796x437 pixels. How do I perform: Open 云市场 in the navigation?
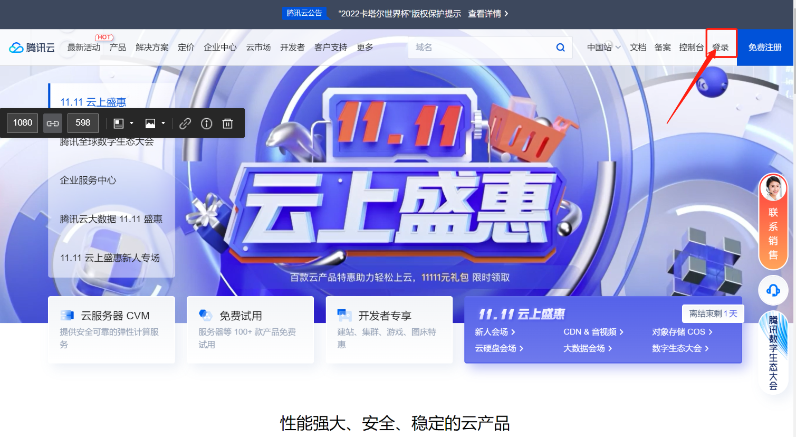point(258,47)
